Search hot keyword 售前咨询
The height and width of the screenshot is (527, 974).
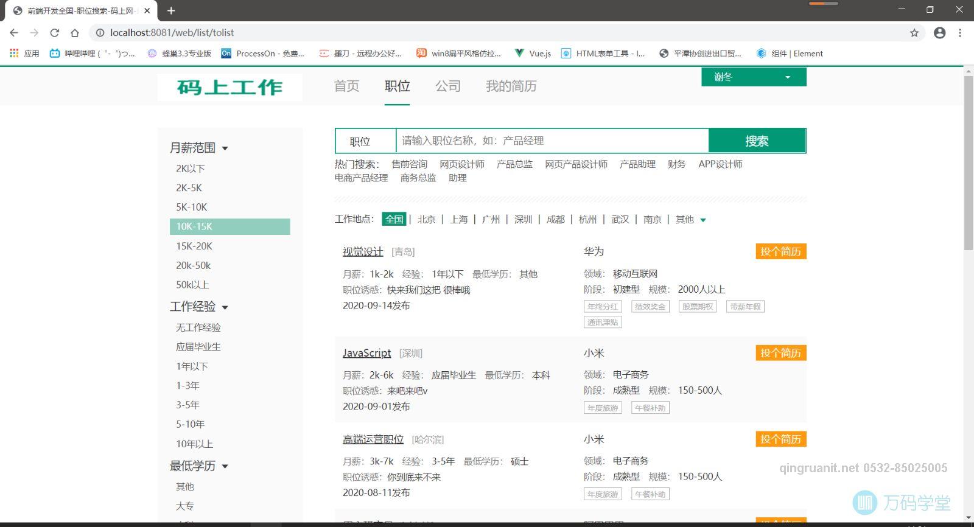409,164
